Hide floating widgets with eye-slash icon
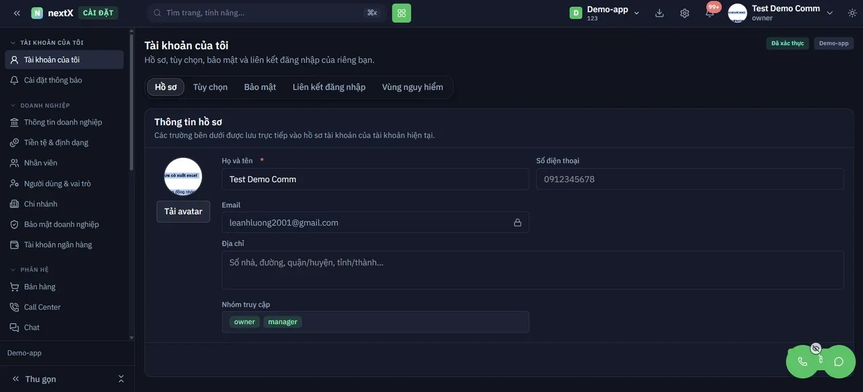Screen dimensions: 863x392 click(816, 348)
